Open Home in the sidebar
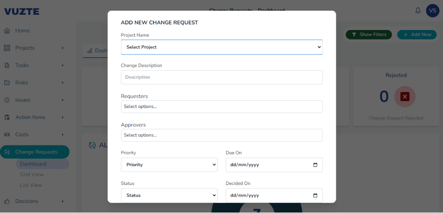 pos(22,31)
